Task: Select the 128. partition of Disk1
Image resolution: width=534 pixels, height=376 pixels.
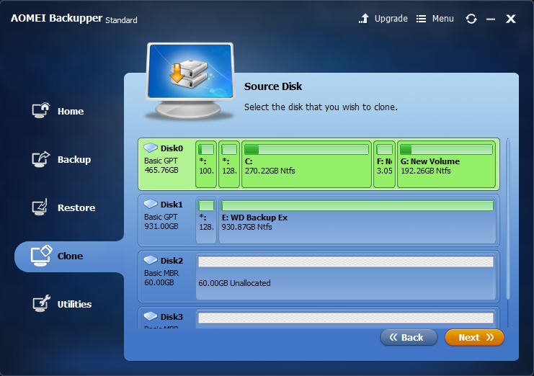Action: [x=206, y=220]
